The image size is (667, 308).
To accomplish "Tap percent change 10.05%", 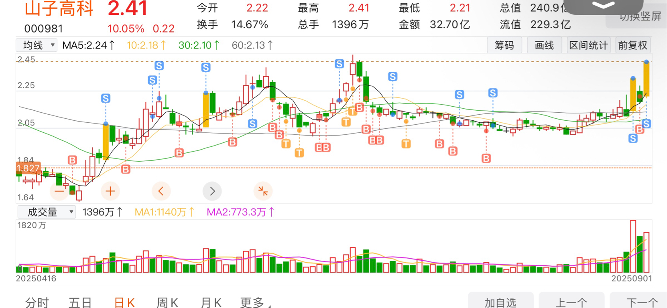I will tap(126, 29).
